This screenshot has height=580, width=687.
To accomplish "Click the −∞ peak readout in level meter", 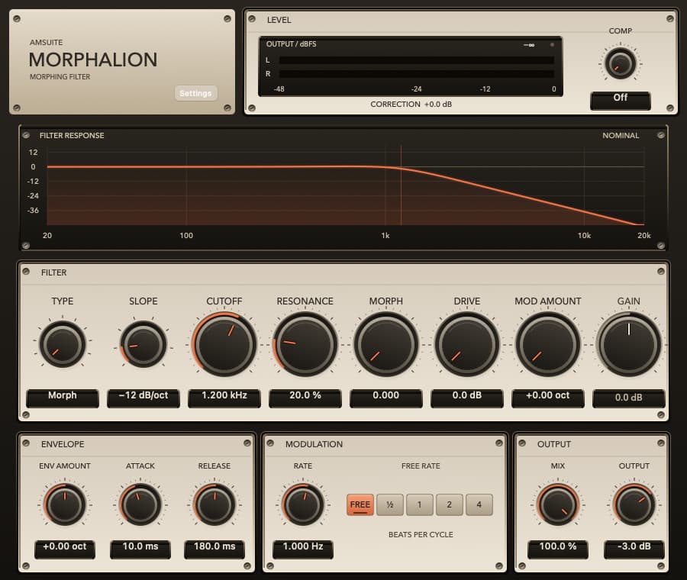I will point(529,45).
